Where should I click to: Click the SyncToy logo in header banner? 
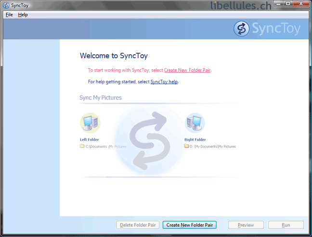click(267, 29)
